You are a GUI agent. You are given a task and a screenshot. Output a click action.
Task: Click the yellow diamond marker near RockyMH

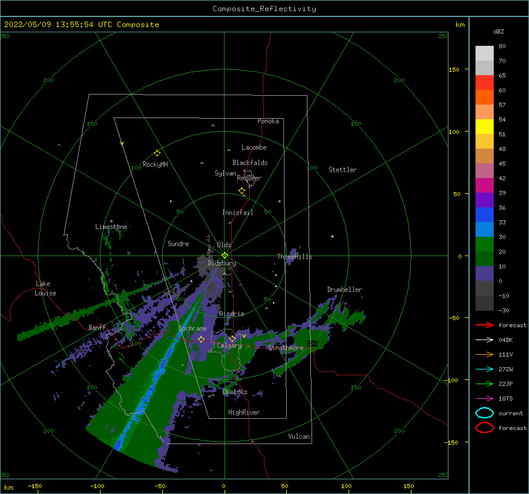click(157, 153)
